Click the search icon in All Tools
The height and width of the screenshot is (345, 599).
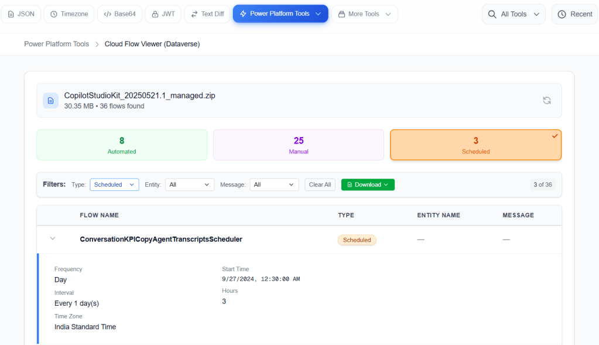[492, 14]
